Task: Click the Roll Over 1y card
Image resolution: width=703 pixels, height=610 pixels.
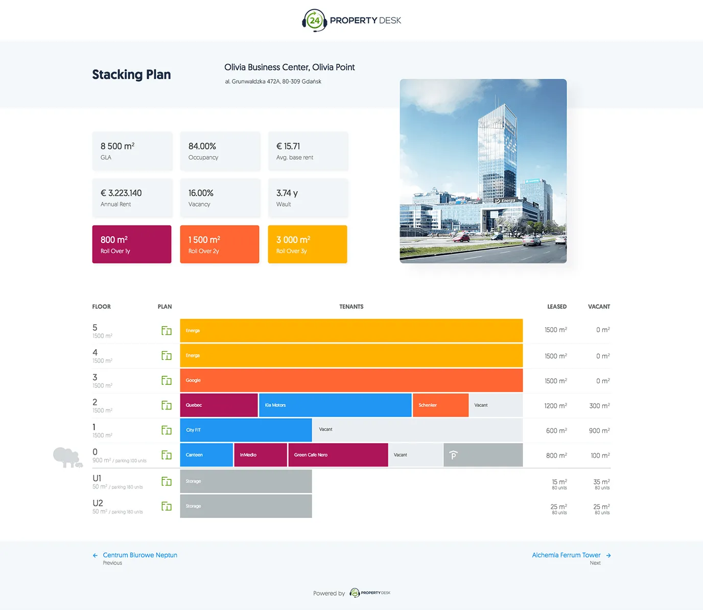Action: point(132,245)
